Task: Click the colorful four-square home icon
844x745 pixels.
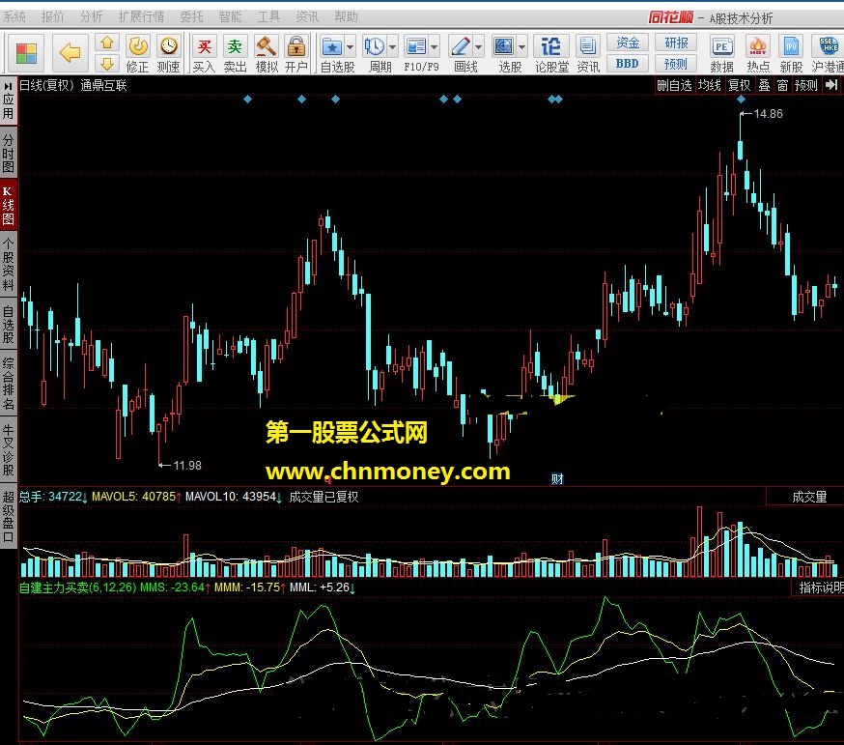Action: pos(26,53)
